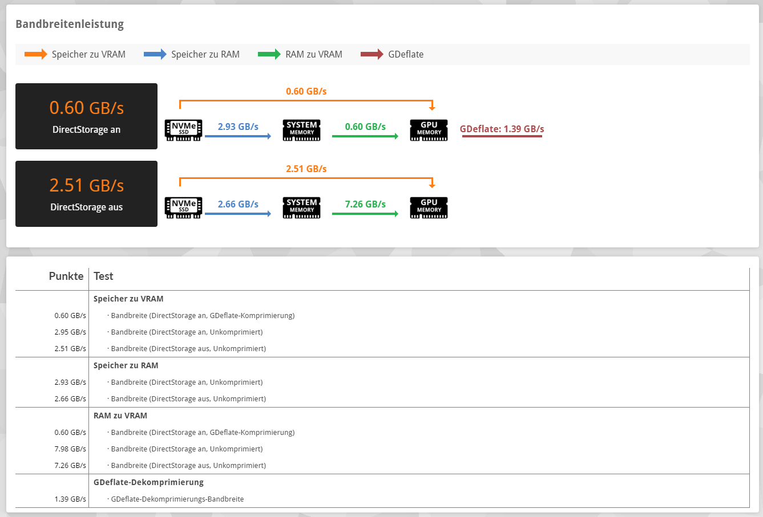This screenshot has width=763, height=517.
Task: Click the blue 2.93 GB/s diagram value
Action: (x=238, y=127)
